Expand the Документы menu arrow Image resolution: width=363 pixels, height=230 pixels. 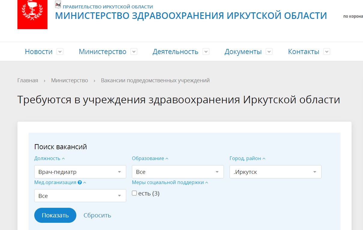pyautogui.click(x=269, y=52)
